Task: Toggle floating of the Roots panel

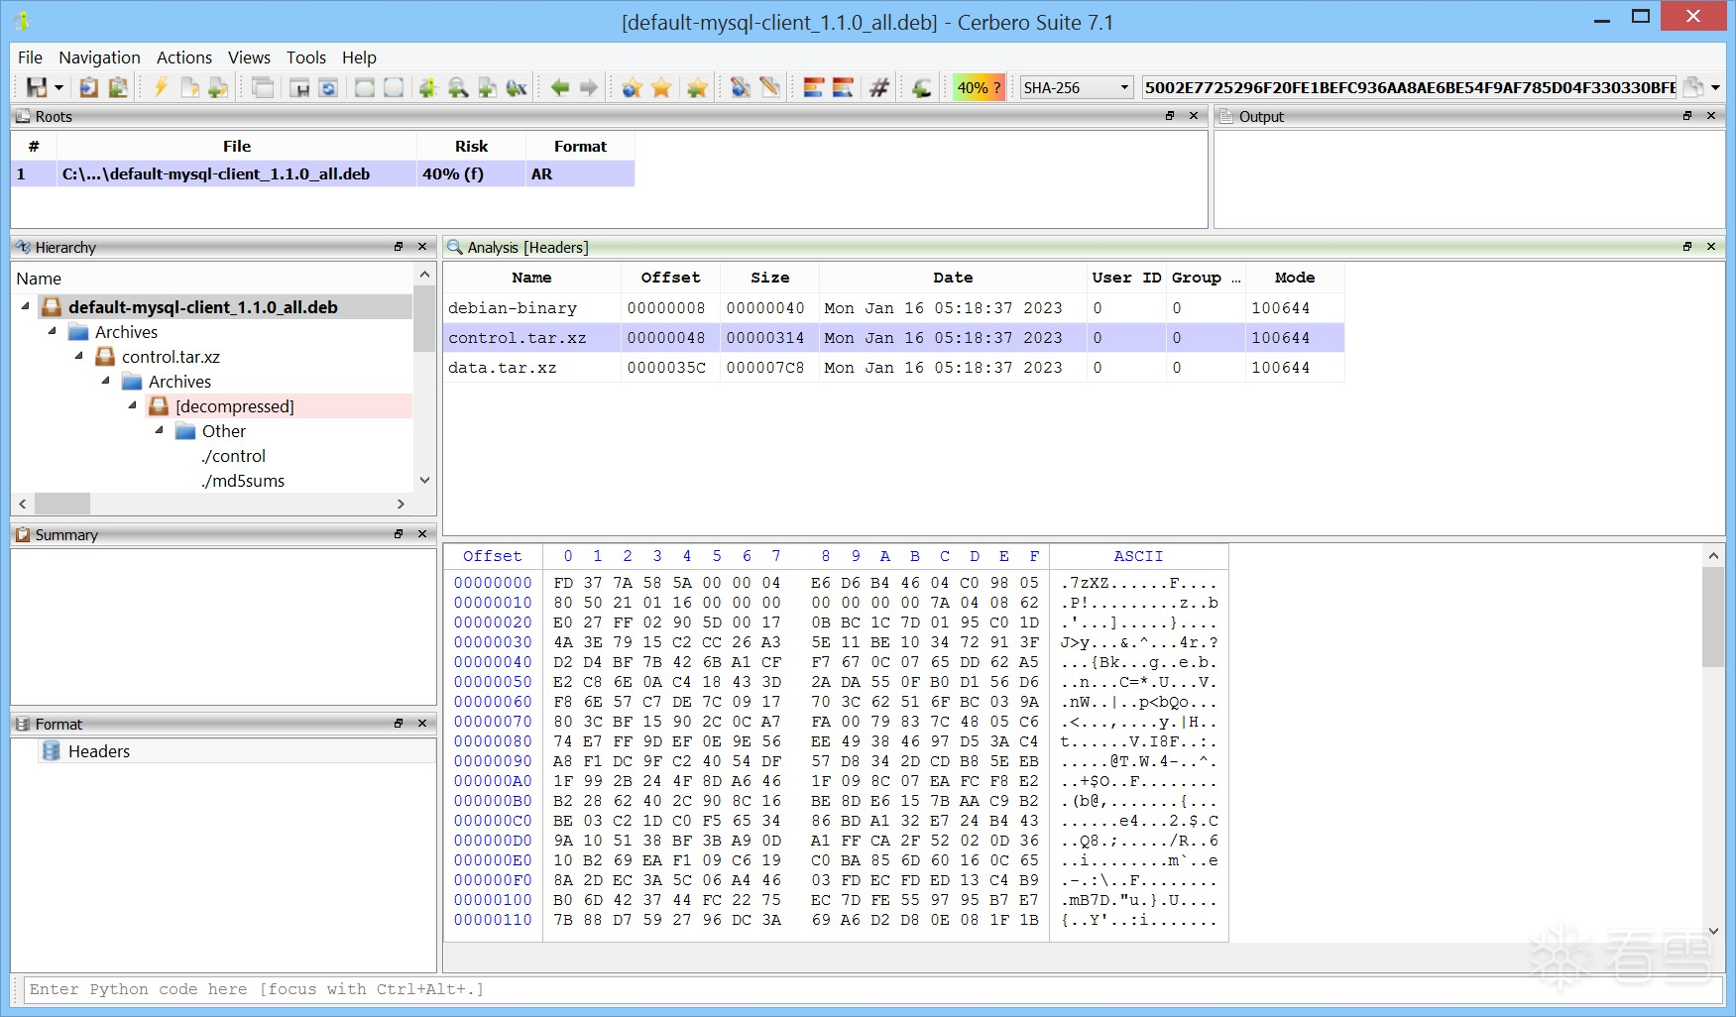Action: point(1170,116)
